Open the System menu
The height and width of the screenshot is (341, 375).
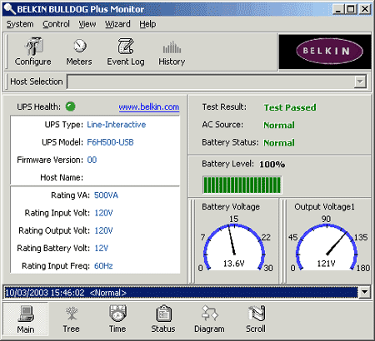[x=20, y=24]
